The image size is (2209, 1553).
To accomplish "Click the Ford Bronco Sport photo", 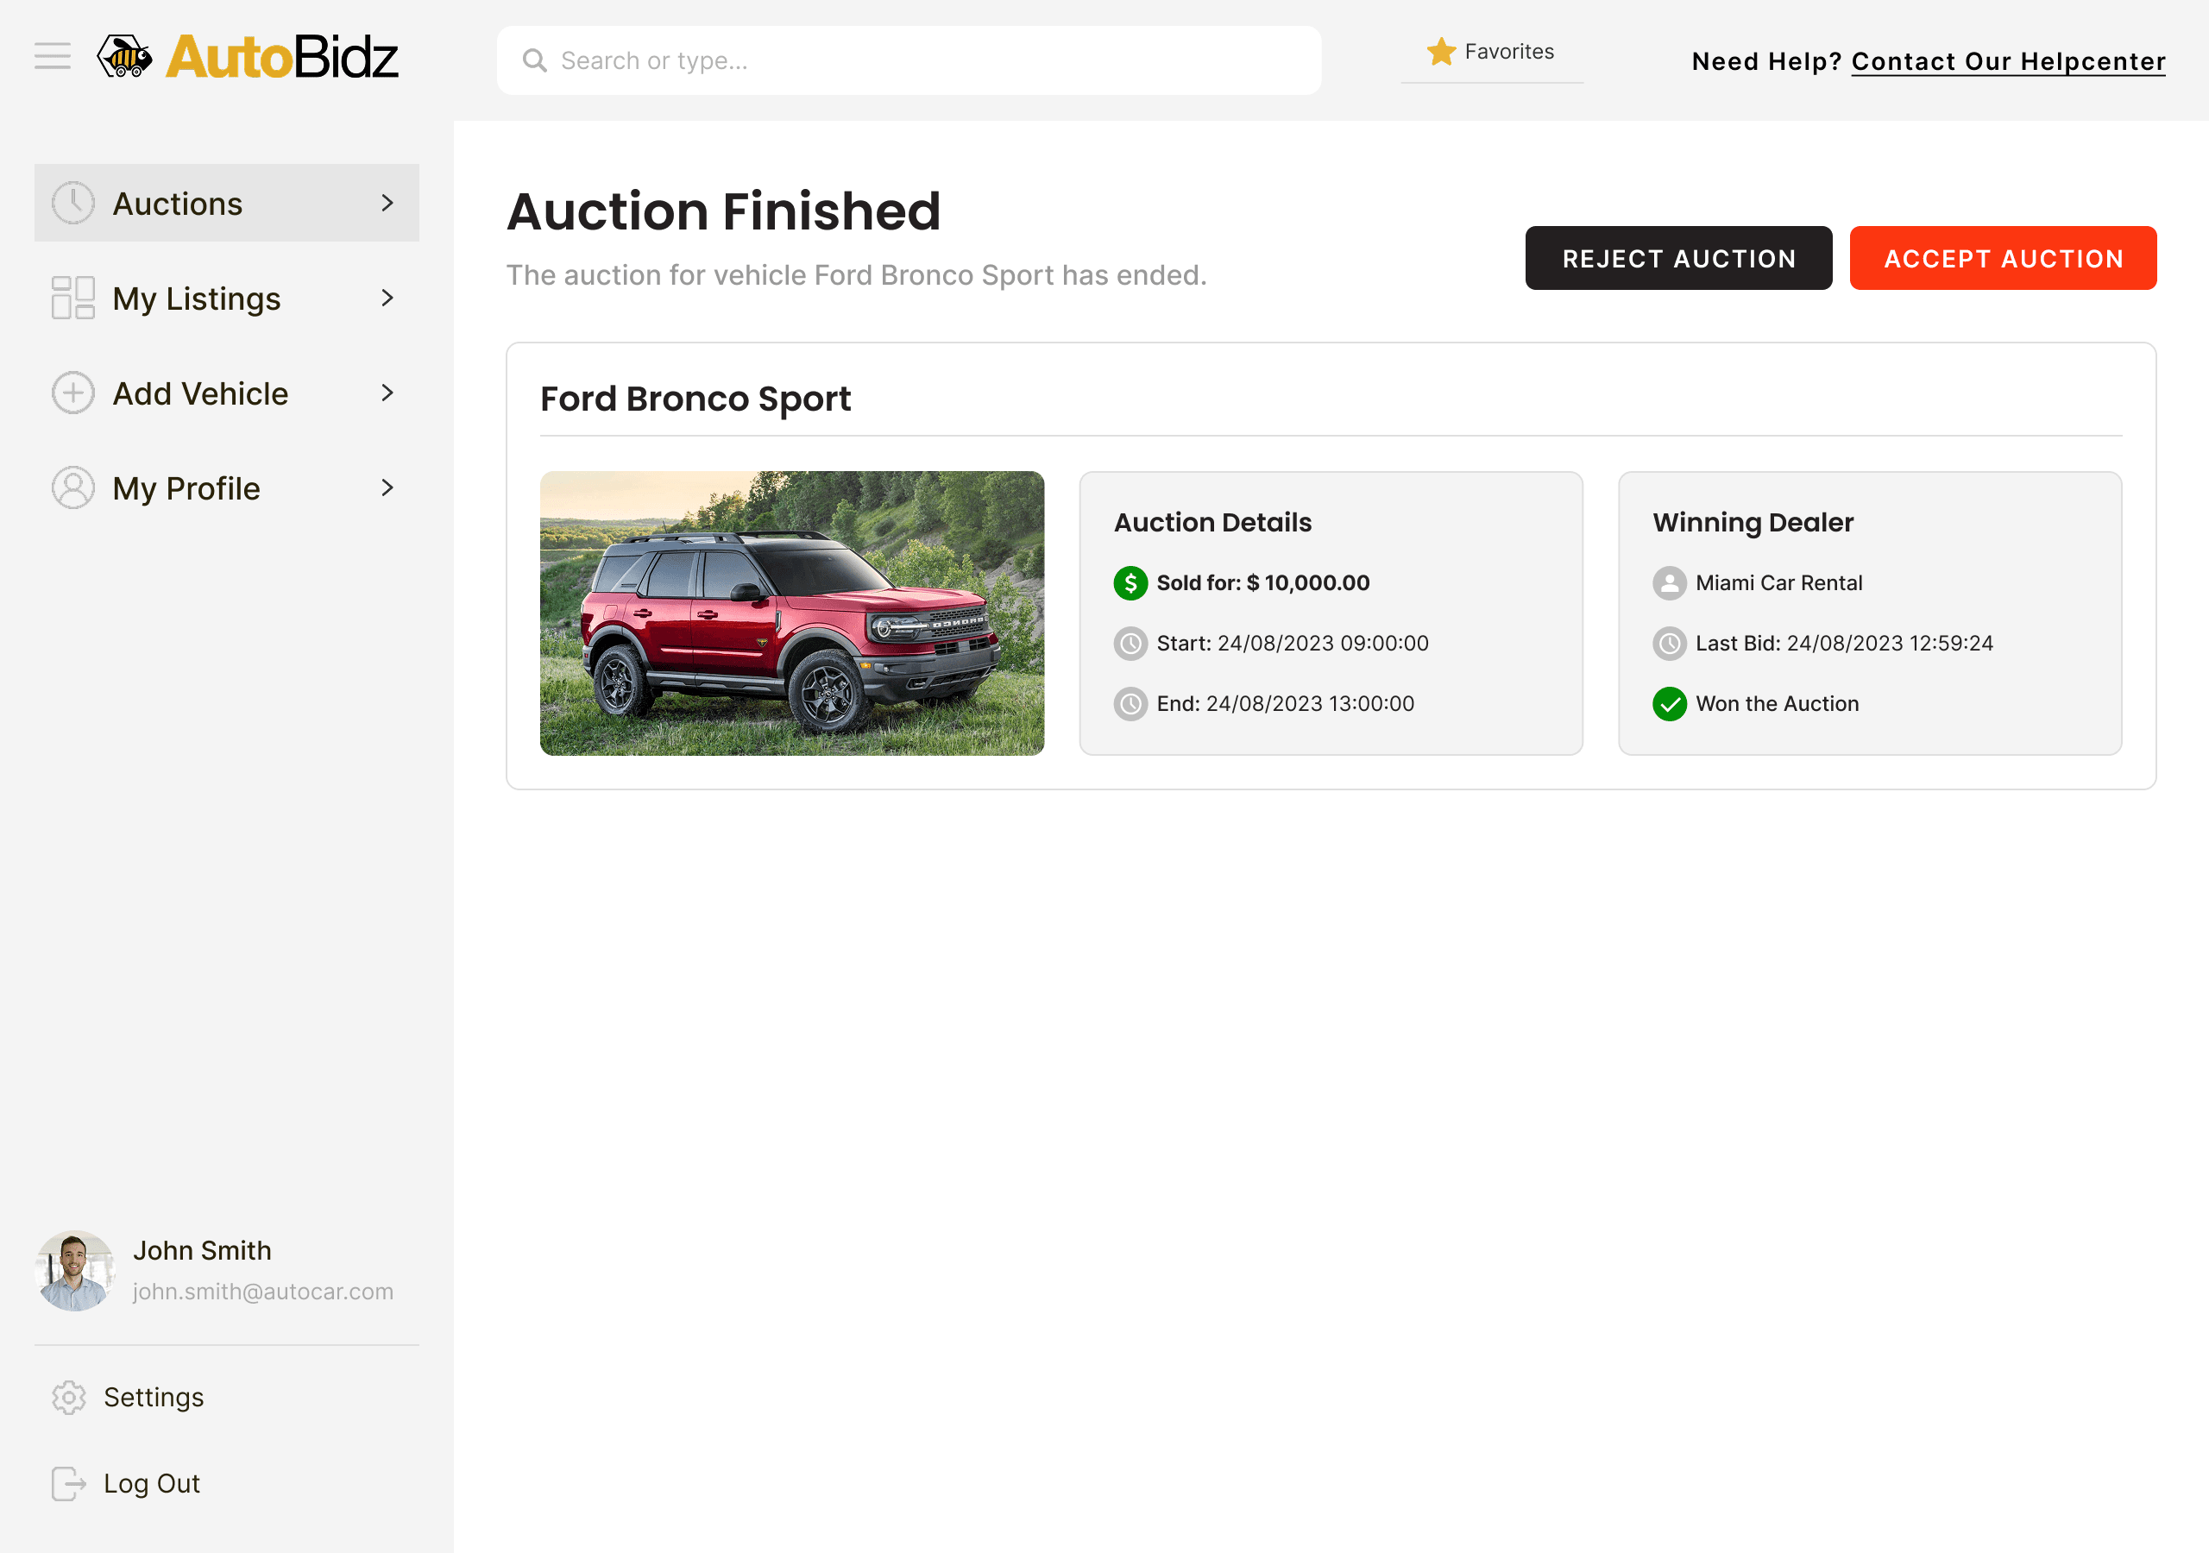I will pos(792,613).
